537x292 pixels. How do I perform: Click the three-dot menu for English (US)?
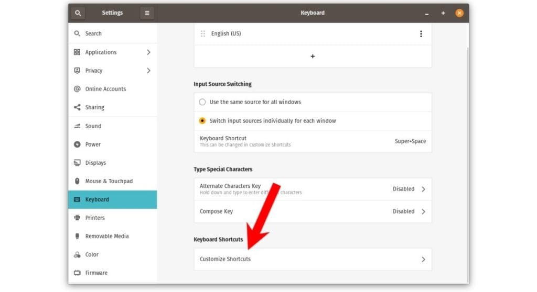pos(421,34)
